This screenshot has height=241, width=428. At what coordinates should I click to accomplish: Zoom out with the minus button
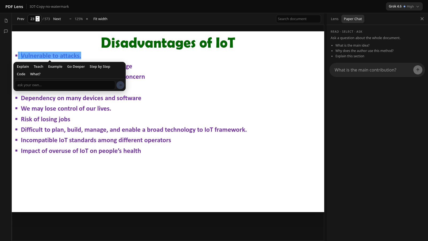coord(70,19)
